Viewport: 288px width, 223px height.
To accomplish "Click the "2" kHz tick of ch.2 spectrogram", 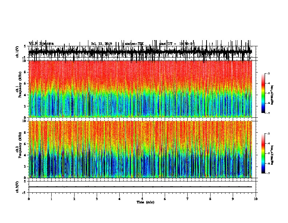I will tap(25, 167).
